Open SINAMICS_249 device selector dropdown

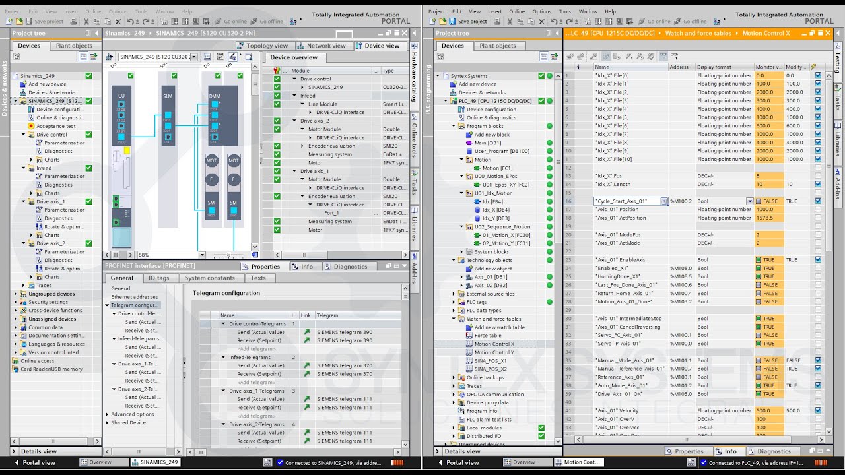click(x=193, y=57)
